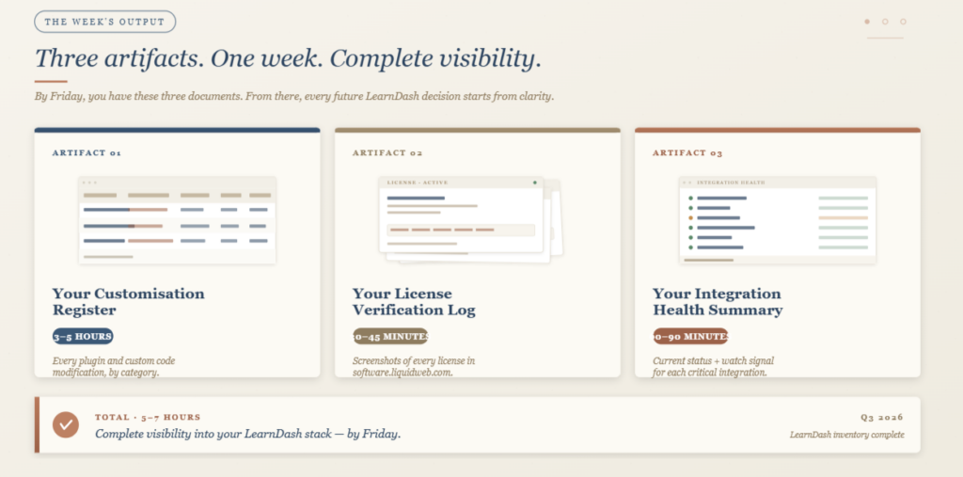Click the Q3 2026 label
Screen dimensions: 963x477
point(882,418)
